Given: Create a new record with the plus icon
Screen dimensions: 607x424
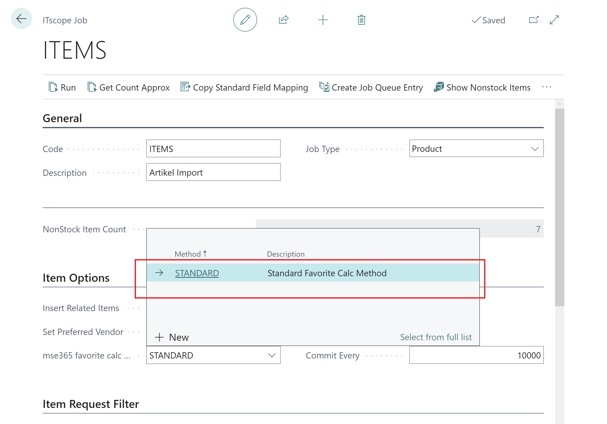Looking at the screenshot, I should pyautogui.click(x=323, y=20).
